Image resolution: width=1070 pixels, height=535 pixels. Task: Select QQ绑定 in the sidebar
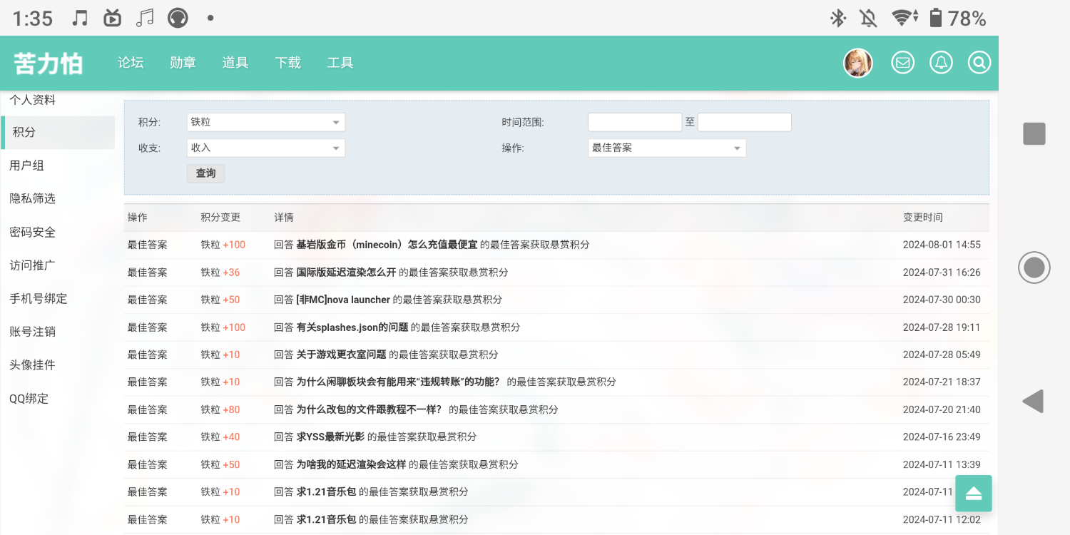(29, 398)
